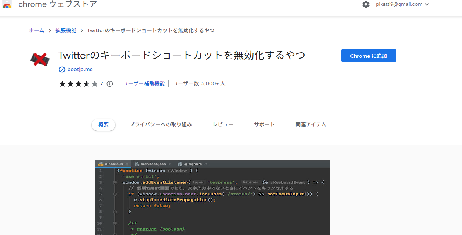The height and width of the screenshot is (235, 462).
Task: Click the extension code screenshot preview
Action: [x=212, y=197]
